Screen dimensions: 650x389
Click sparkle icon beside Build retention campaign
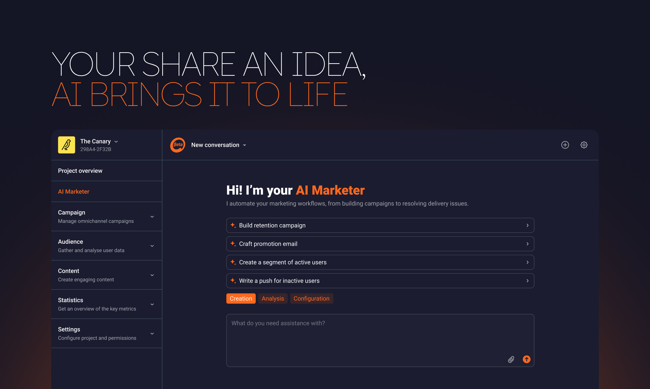[x=233, y=225]
